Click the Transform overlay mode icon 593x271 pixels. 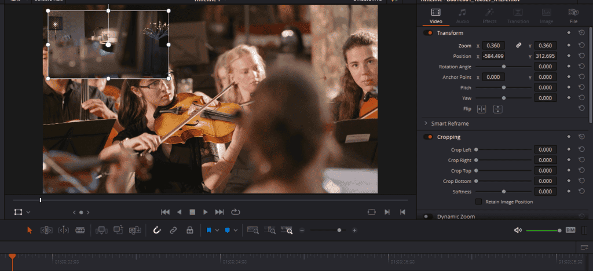[x=18, y=212]
